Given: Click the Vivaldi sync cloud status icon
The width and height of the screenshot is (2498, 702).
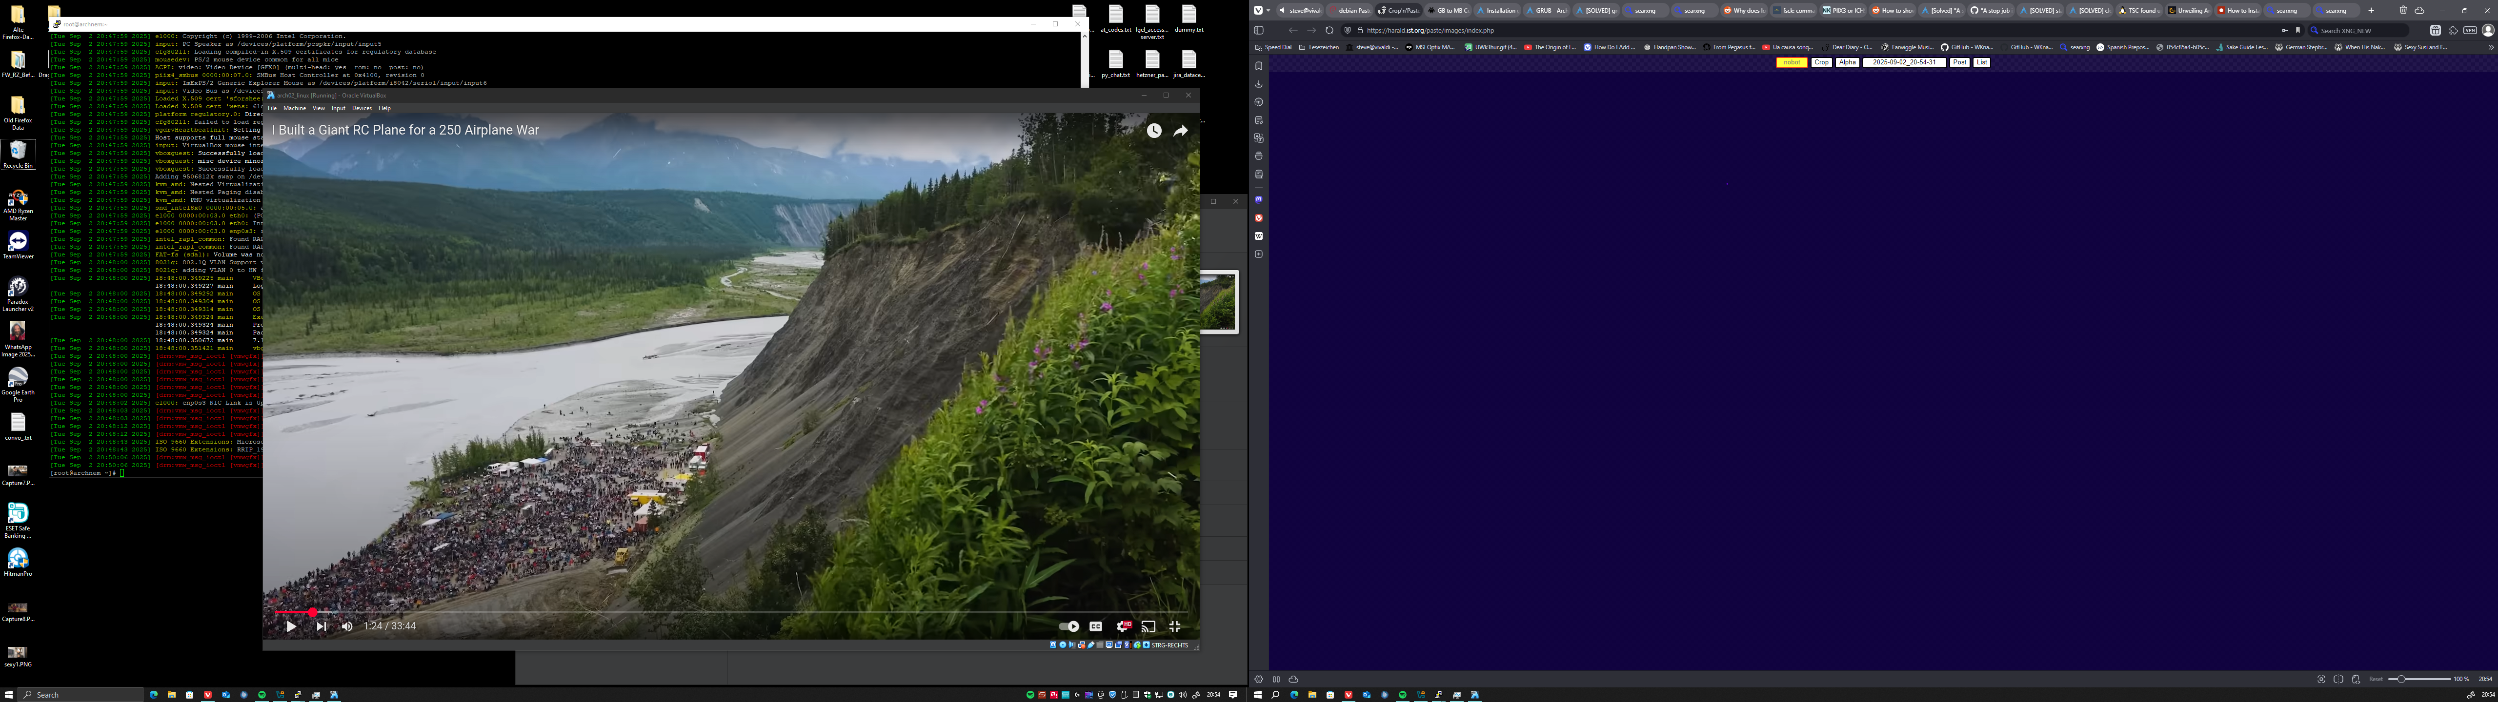Looking at the screenshot, I should pos(1293,679).
